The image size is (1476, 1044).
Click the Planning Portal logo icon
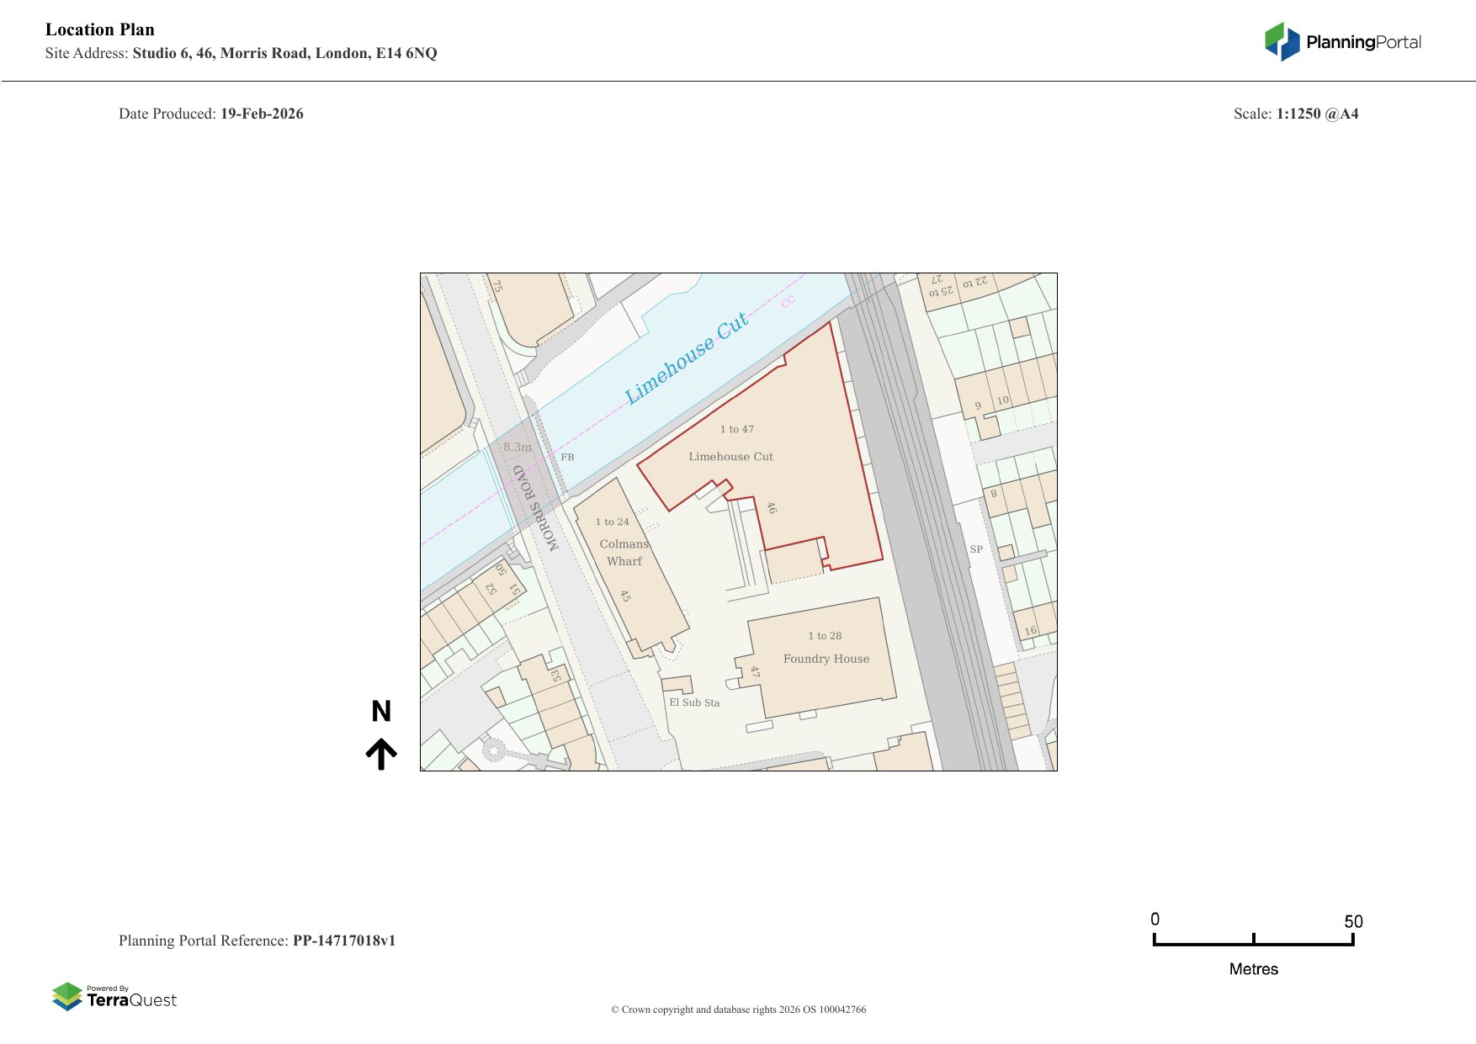pos(1282,41)
